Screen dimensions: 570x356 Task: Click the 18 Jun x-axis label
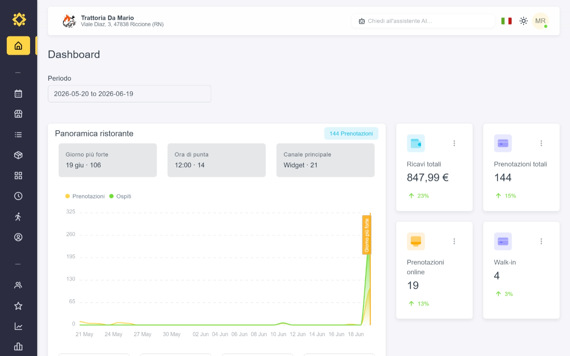356,334
